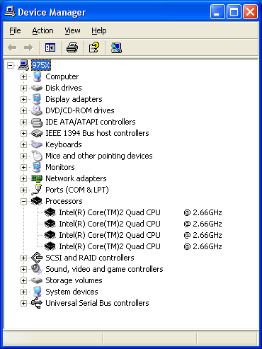
Task: Select the Disk drives label
Action: [64, 88]
